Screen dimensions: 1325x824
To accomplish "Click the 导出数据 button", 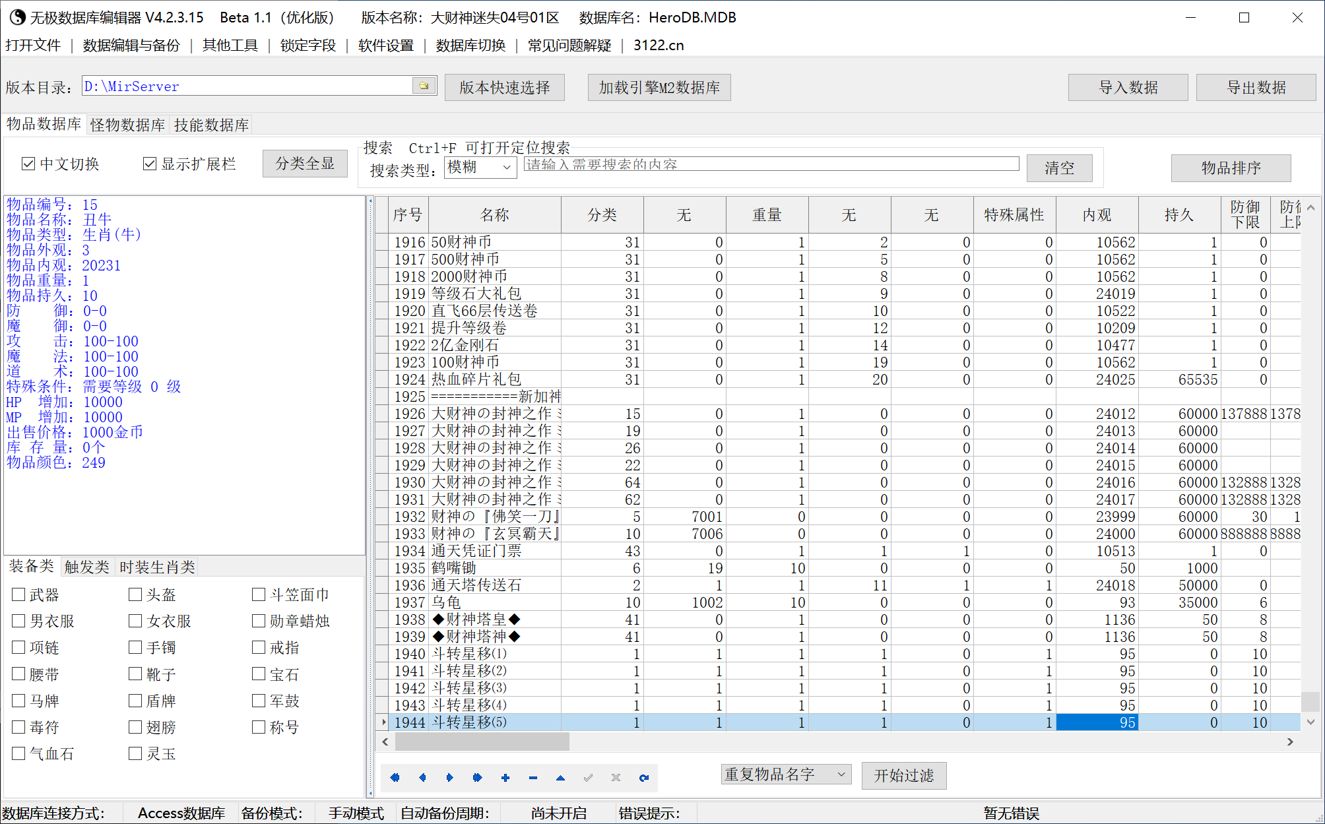I will [x=1256, y=87].
